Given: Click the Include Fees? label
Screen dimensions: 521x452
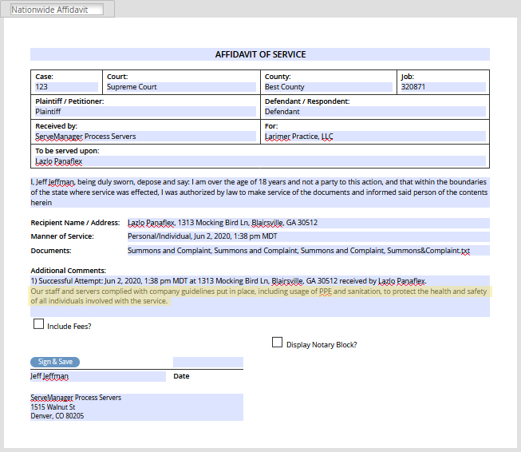Looking at the screenshot, I should click(69, 327).
